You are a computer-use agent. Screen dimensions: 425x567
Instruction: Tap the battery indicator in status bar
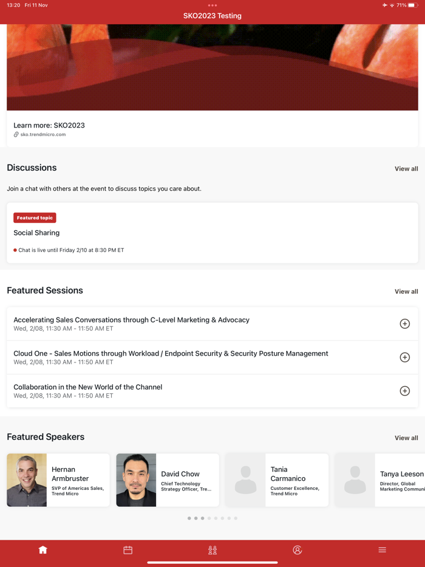point(413,5)
